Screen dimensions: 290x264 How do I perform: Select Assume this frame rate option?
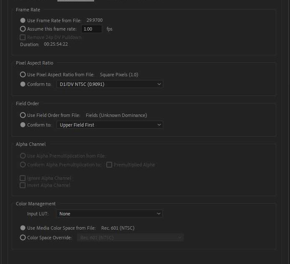tap(23, 29)
